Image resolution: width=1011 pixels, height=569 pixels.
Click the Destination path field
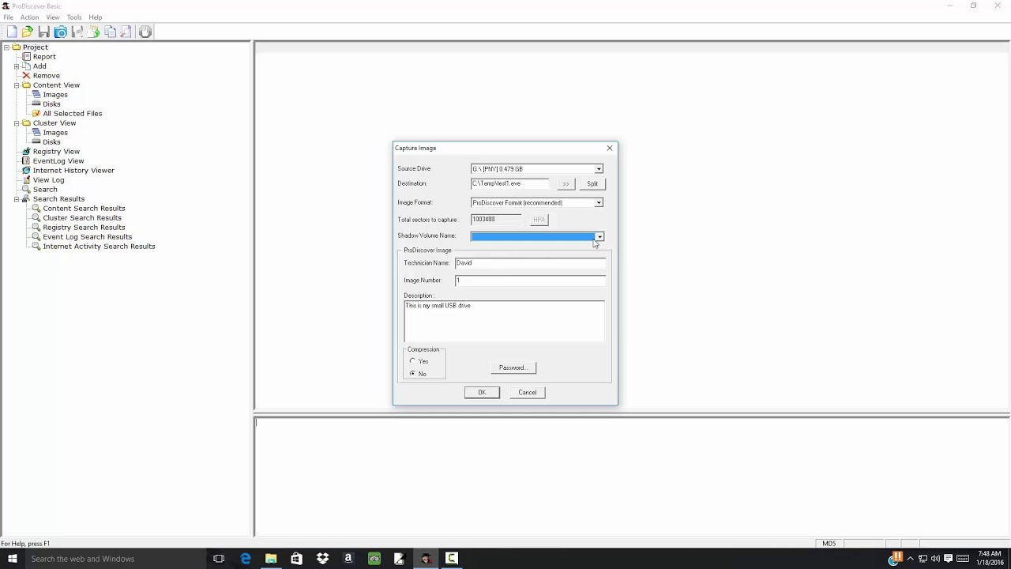(510, 183)
